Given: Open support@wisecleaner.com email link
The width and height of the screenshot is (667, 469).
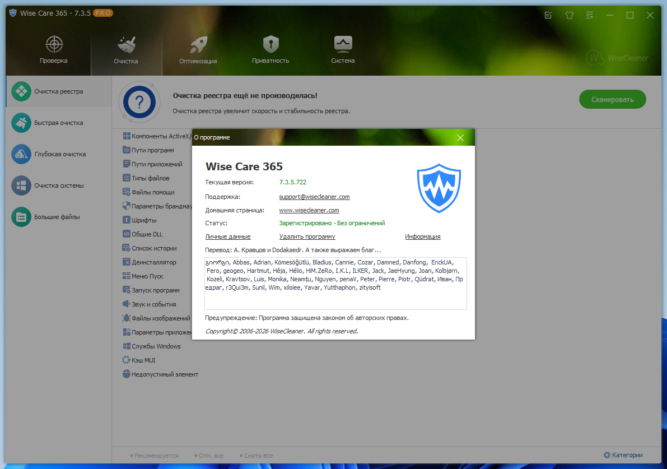Looking at the screenshot, I should click(x=314, y=197).
